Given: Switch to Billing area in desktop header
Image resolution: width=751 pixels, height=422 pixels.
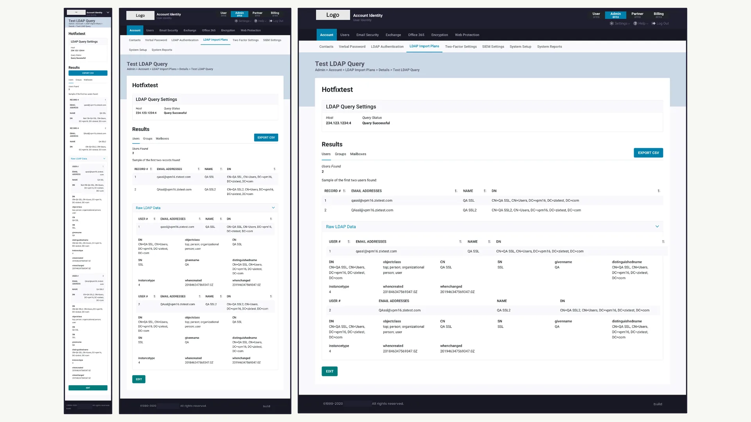Looking at the screenshot, I should (x=659, y=15).
